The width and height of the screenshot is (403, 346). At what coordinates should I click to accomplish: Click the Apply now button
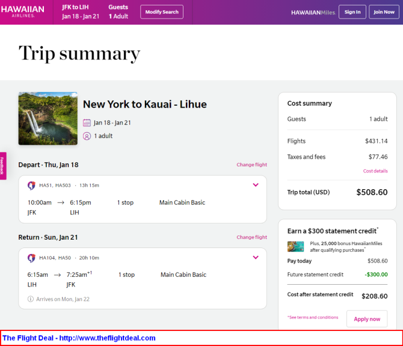pos(367,319)
